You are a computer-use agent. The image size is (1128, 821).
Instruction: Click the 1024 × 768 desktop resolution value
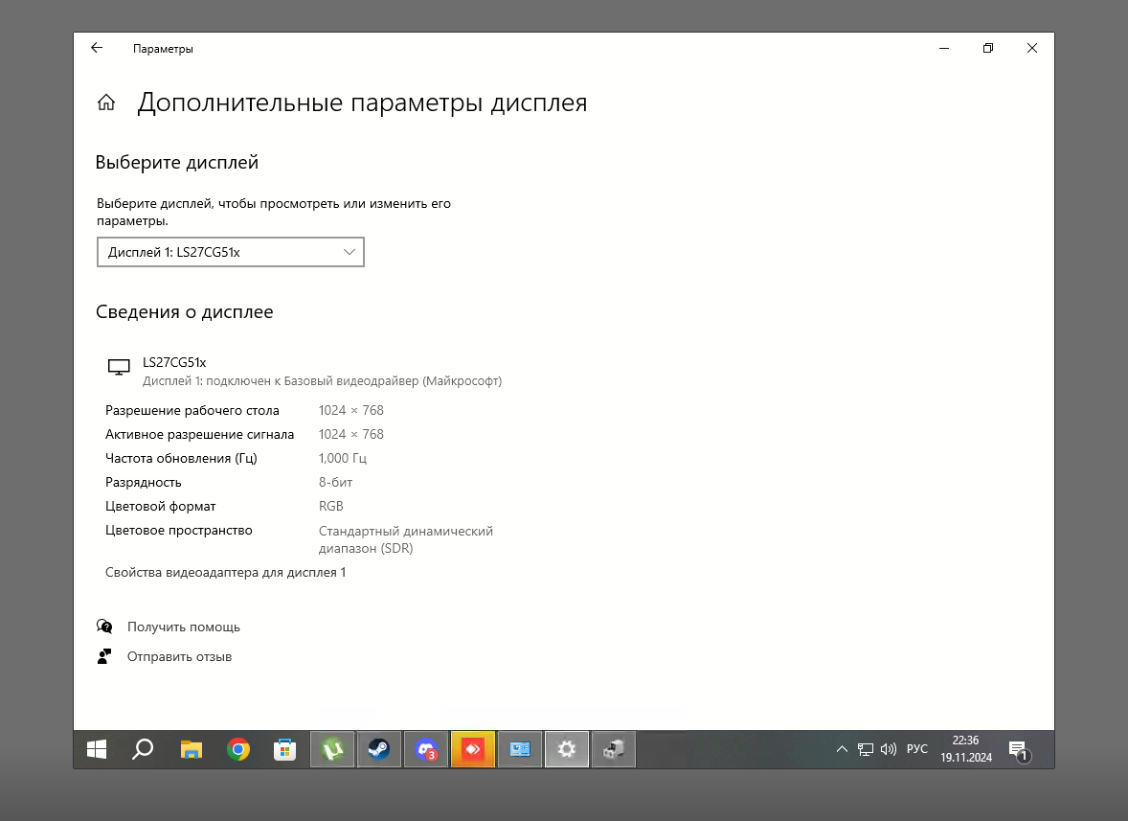coord(351,411)
